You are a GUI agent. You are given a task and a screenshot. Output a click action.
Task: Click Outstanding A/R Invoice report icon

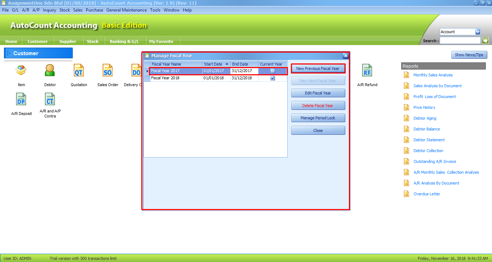click(407, 161)
